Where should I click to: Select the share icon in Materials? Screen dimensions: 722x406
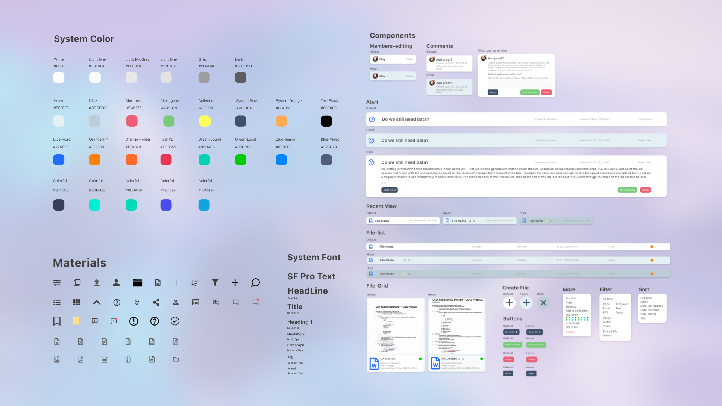pos(156,302)
